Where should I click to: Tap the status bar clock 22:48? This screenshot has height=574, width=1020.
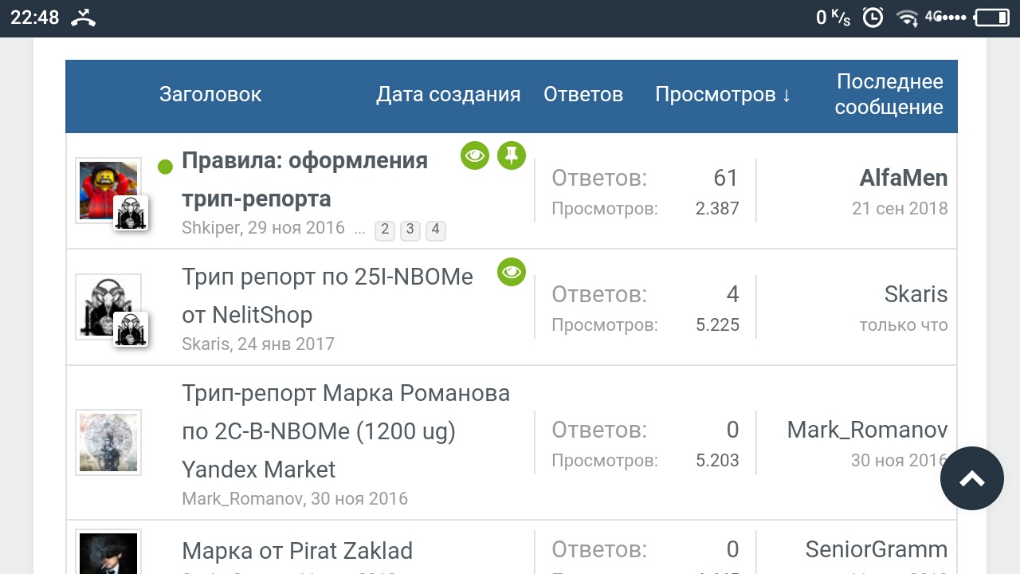point(35,18)
